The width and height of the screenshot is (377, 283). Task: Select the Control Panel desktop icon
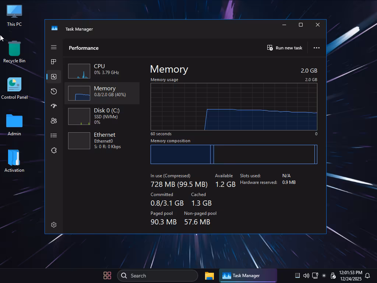pyautogui.click(x=14, y=89)
